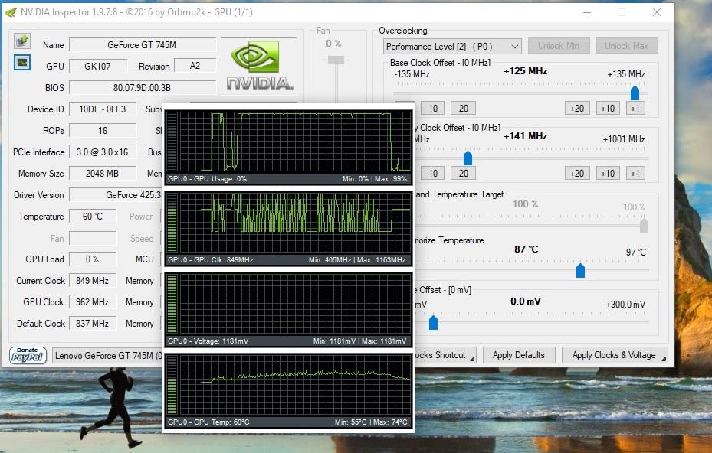Click -10 under Memory Clock Offset

[431, 173]
